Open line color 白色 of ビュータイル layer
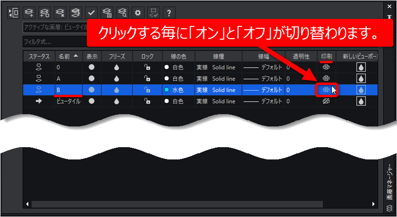This screenshot has width=397, height=217. click(x=174, y=101)
